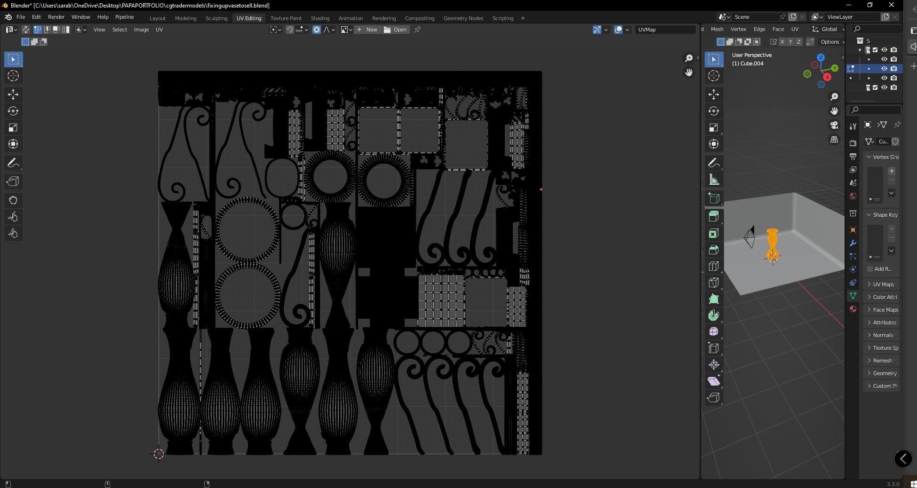Select the Rotate tool in UV editor
The height and width of the screenshot is (488, 917).
point(13,111)
